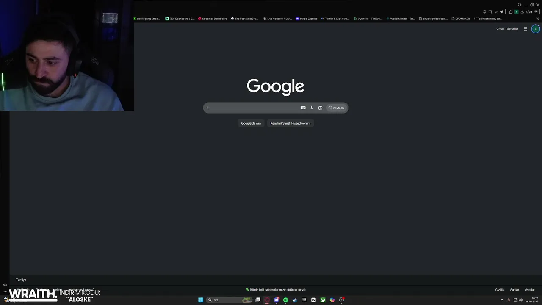Click the browser's tab search magnifier icon

(x=520, y=5)
